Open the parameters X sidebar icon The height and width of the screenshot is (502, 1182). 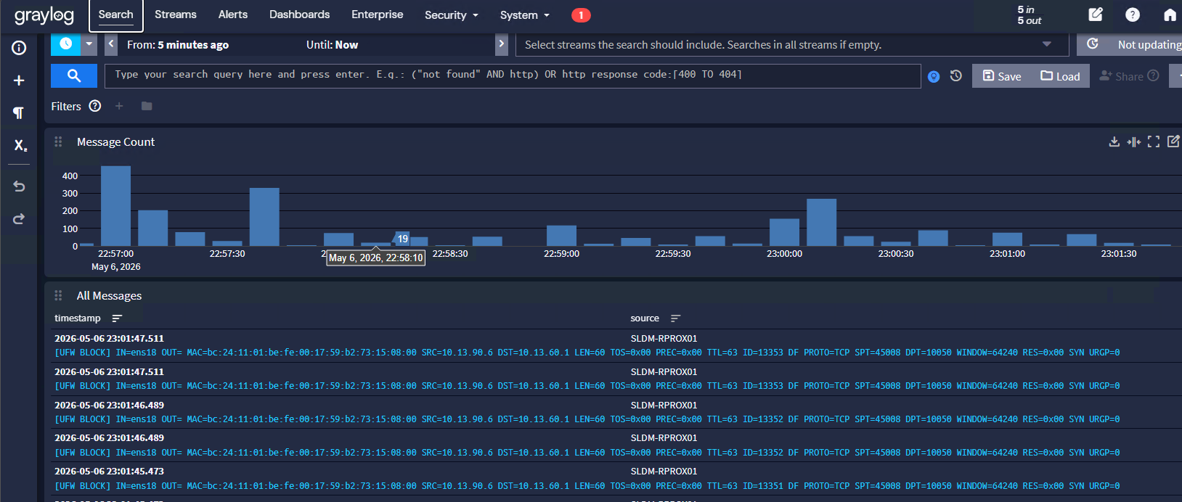20,145
